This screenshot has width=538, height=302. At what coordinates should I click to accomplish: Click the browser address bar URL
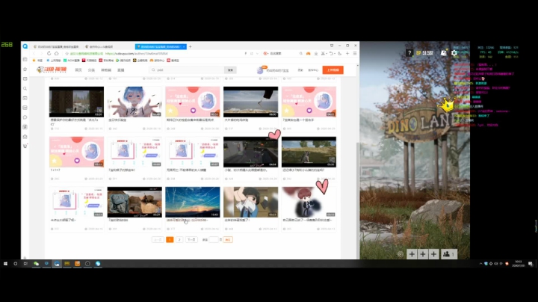137,54
